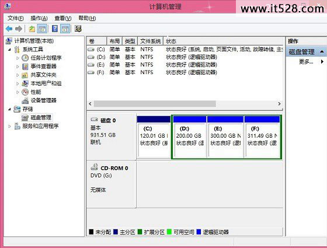Screen dimensions: 327x248
Task: Click the Computer Management app icon in title bar
Action: pyautogui.click(x=7, y=6)
